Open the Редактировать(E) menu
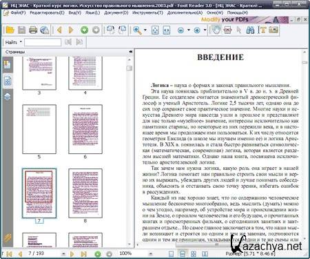Screen dimensions: 310x259 tap(47, 12)
